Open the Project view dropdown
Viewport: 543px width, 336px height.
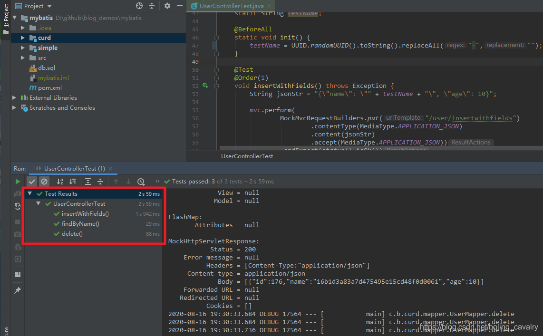[49, 6]
